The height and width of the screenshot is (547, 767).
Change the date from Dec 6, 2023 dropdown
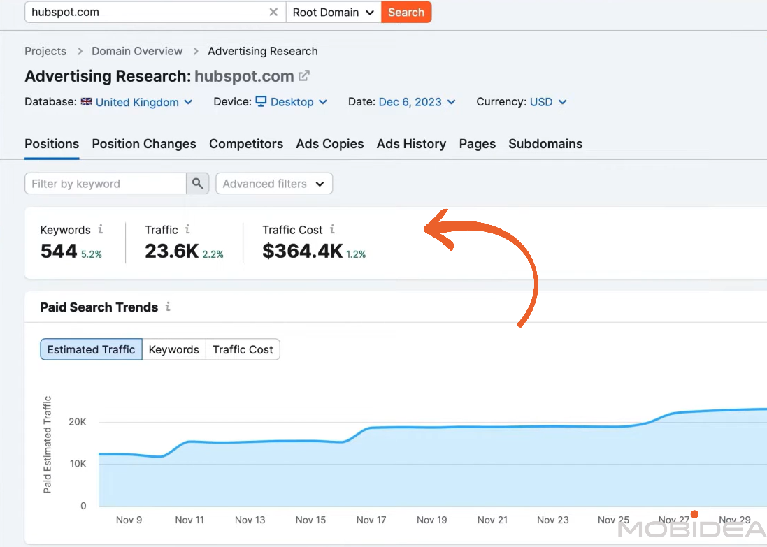(411, 102)
